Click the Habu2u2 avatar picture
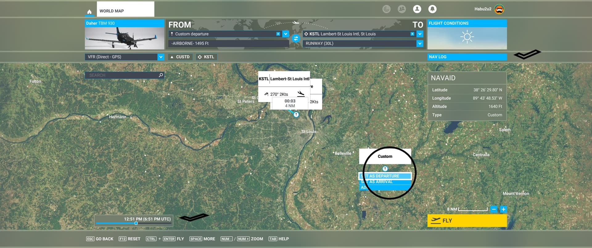Screen dimensions: 592x248 [499, 9]
